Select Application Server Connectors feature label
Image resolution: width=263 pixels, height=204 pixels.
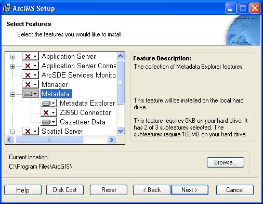point(78,66)
